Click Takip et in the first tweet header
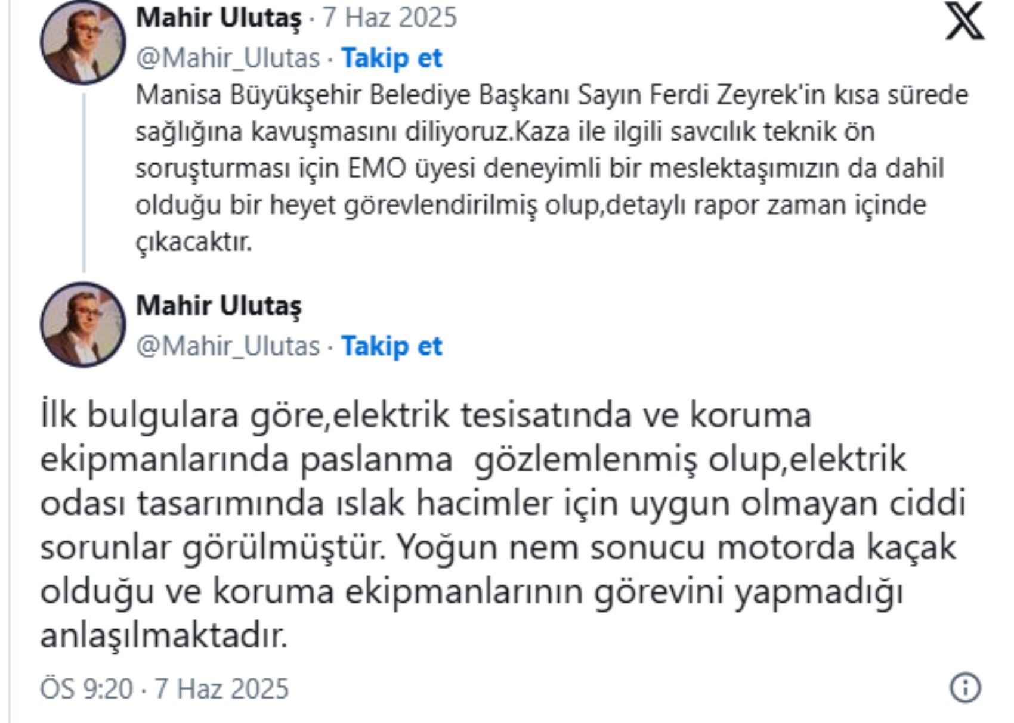The width and height of the screenshot is (1014, 723). pyautogui.click(x=391, y=58)
